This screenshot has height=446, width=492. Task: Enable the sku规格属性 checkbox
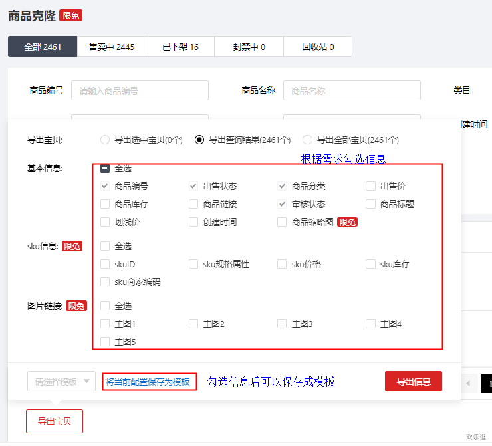click(x=193, y=264)
